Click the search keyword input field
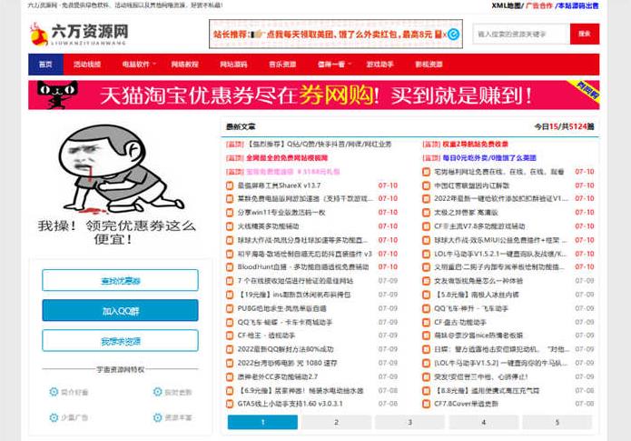 coord(519,34)
